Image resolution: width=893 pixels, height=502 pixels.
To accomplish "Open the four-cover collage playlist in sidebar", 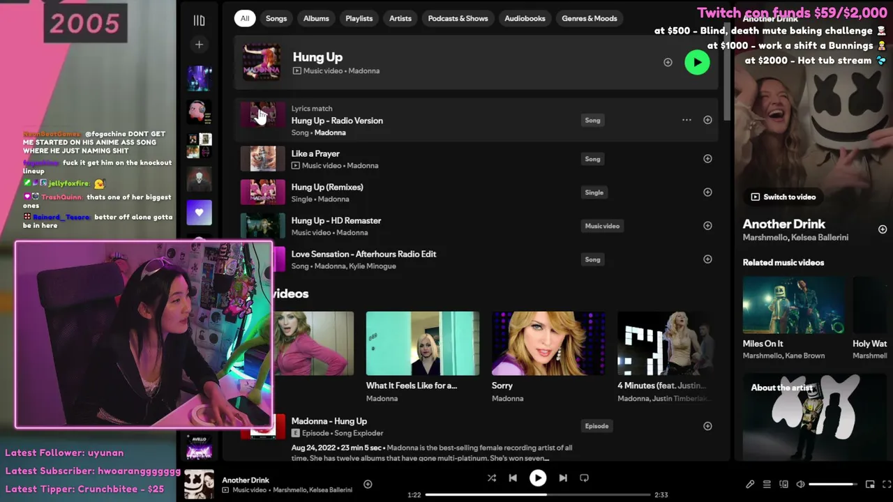I will click(x=199, y=146).
